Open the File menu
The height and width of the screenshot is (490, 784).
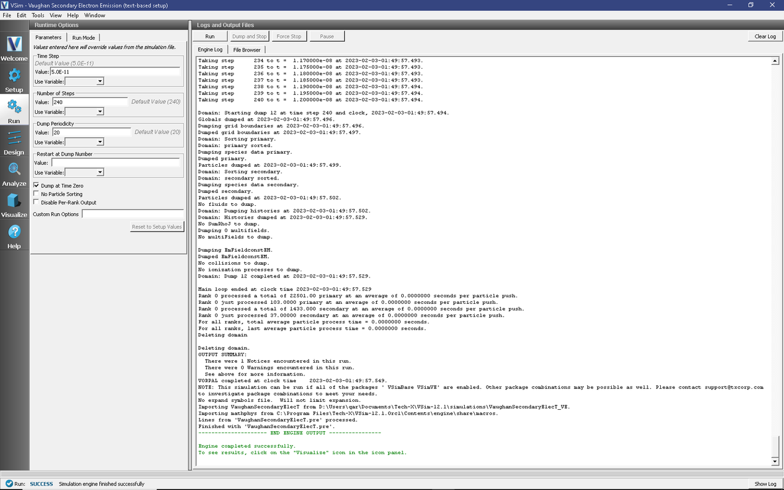[7, 15]
